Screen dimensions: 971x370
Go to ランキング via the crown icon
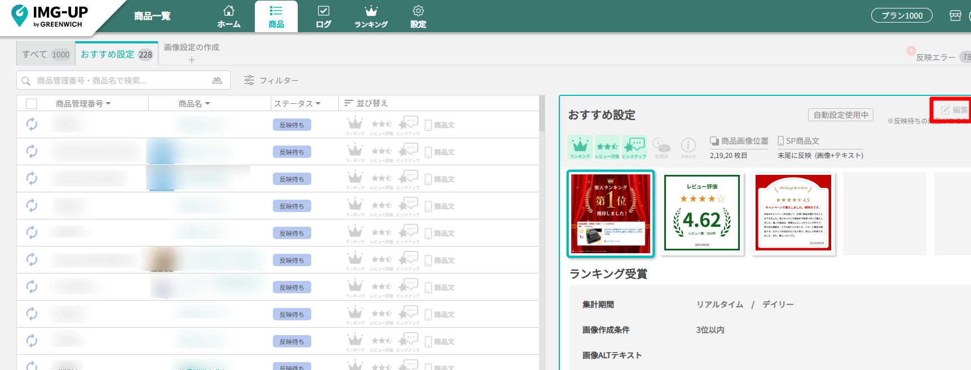370,16
